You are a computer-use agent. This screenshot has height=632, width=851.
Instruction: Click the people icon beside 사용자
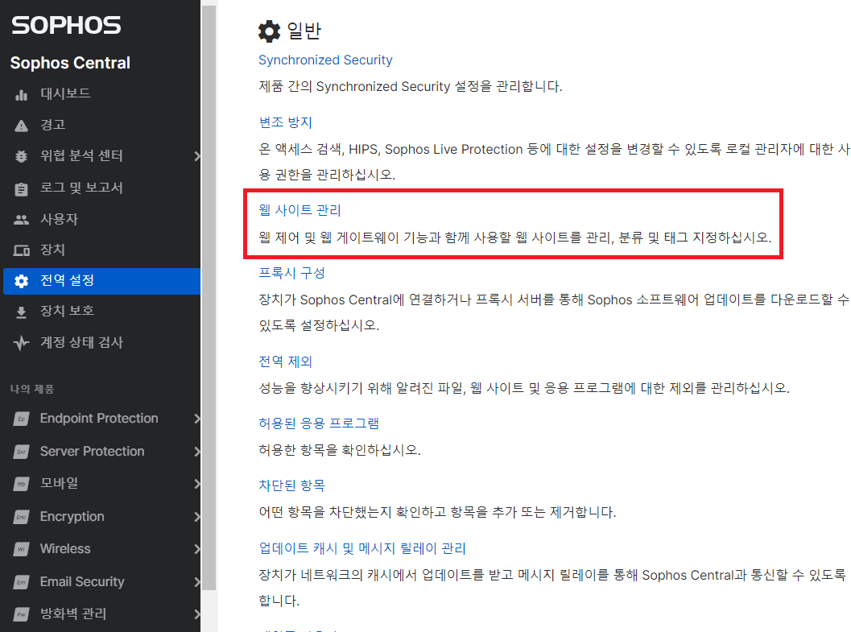(21, 220)
